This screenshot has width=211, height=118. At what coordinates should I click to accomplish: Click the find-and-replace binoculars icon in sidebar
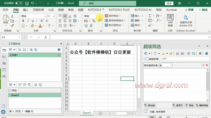(x=4, y=76)
